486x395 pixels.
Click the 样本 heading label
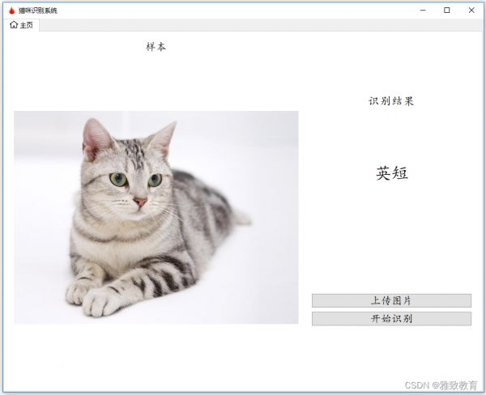pos(156,47)
